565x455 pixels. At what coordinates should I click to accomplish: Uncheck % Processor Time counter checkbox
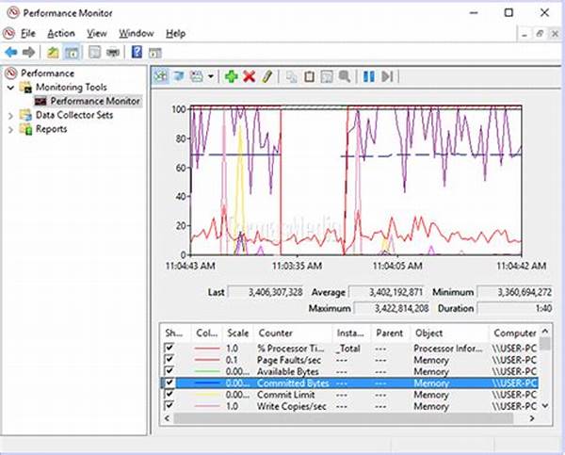[169, 348]
